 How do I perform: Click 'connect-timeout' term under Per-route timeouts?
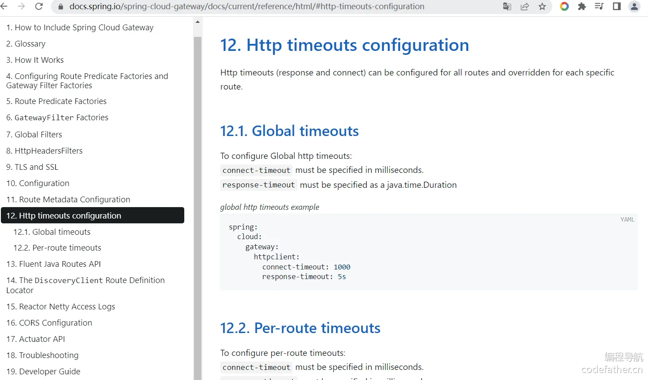click(256, 367)
